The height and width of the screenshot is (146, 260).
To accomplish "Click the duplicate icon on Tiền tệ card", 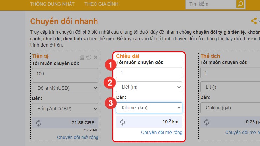I will coord(82,57).
